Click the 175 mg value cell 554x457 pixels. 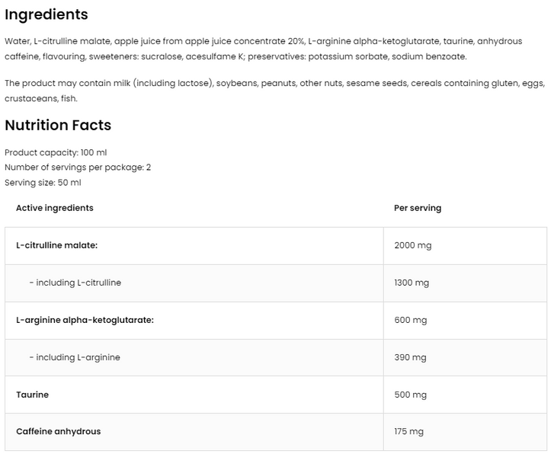click(465, 432)
